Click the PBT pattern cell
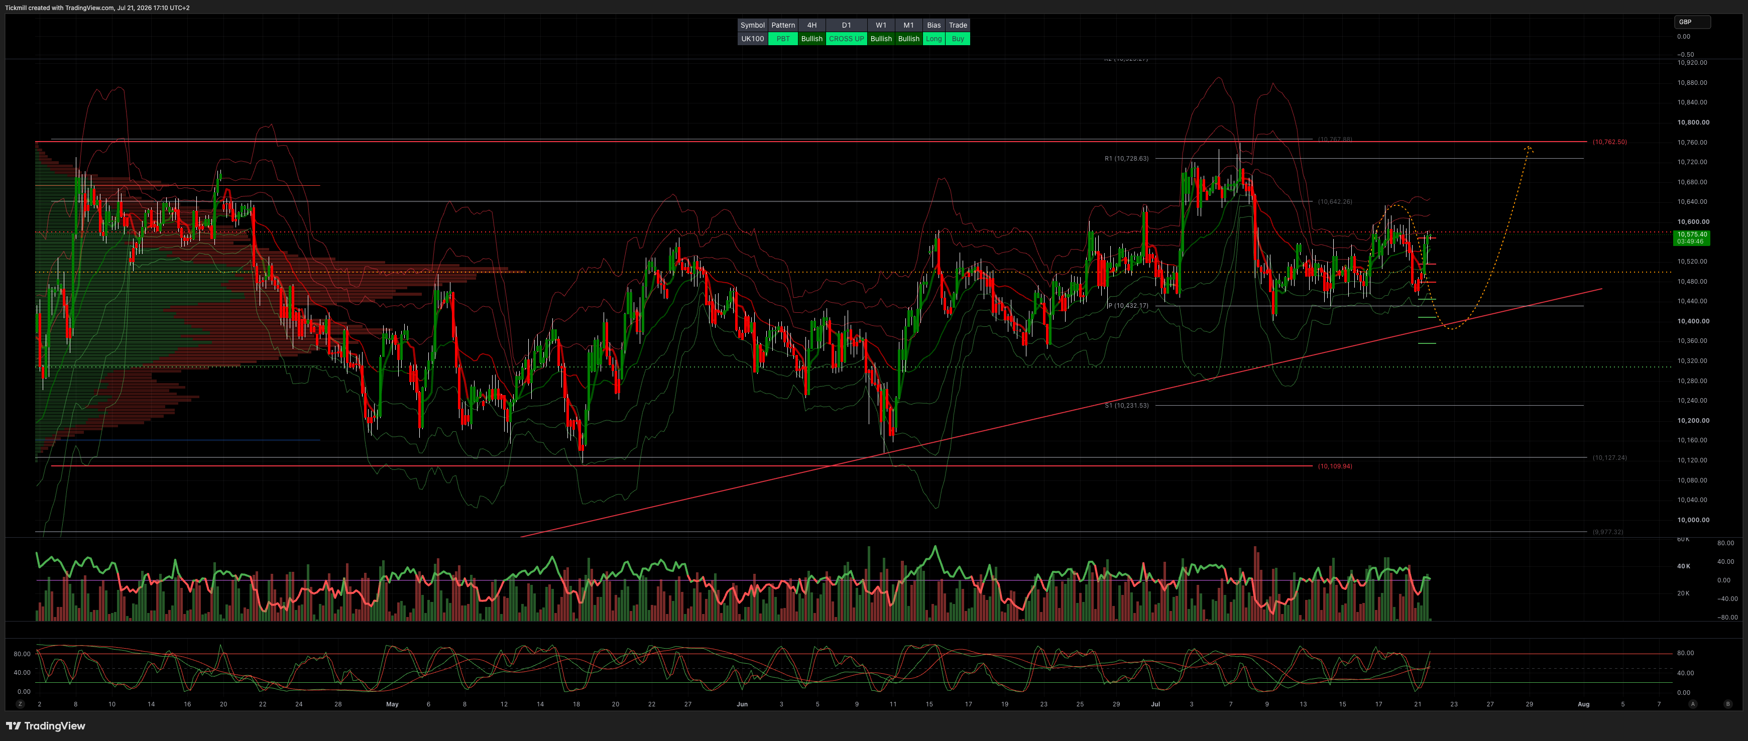This screenshot has width=1748, height=741. click(783, 39)
